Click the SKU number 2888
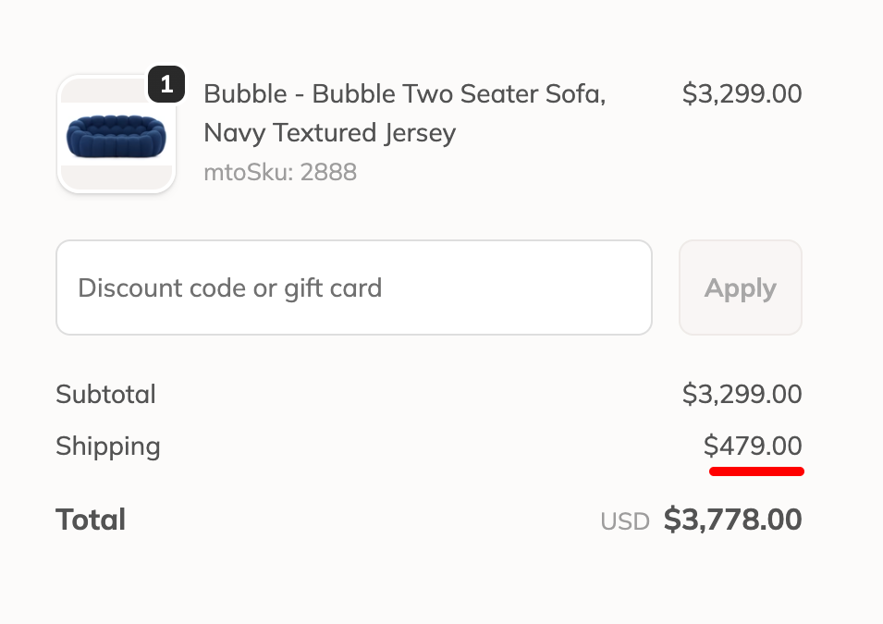Screen dimensions: 883x624 pos(328,172)
